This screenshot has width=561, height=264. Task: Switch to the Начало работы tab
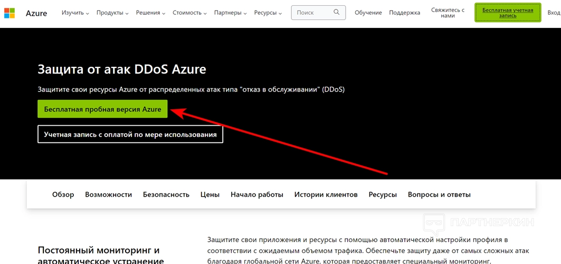[x=257, y=195]
